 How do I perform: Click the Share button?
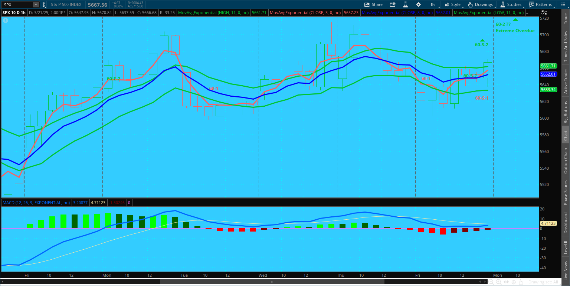point(373,4)
